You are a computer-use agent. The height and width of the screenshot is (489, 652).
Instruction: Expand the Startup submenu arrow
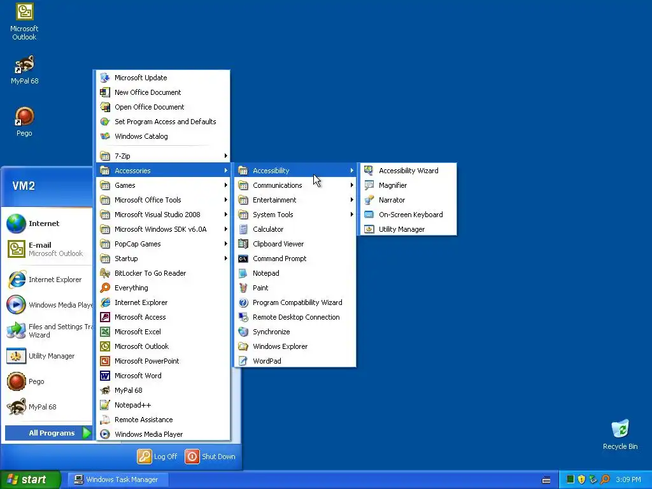point(226,259)
